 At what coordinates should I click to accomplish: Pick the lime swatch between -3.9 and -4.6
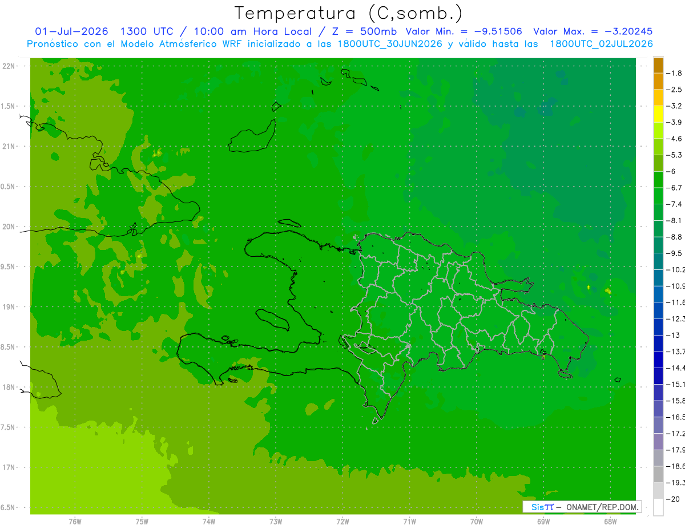[658, 131]
